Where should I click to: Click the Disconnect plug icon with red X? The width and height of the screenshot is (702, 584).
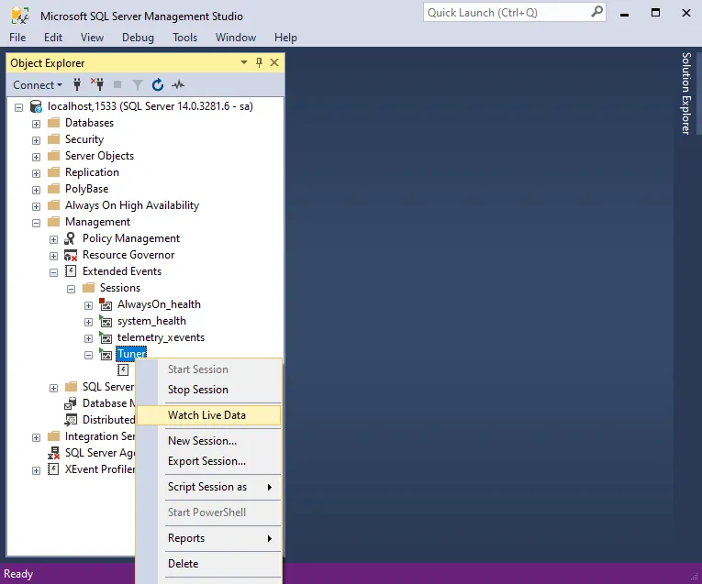(97, 84)
